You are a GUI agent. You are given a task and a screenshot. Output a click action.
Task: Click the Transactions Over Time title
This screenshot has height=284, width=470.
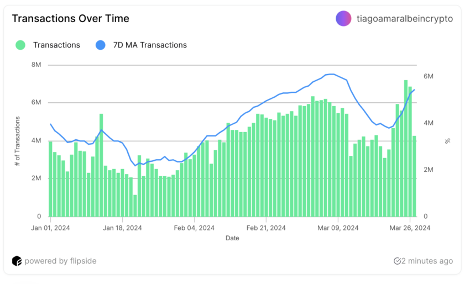(70, 19)
